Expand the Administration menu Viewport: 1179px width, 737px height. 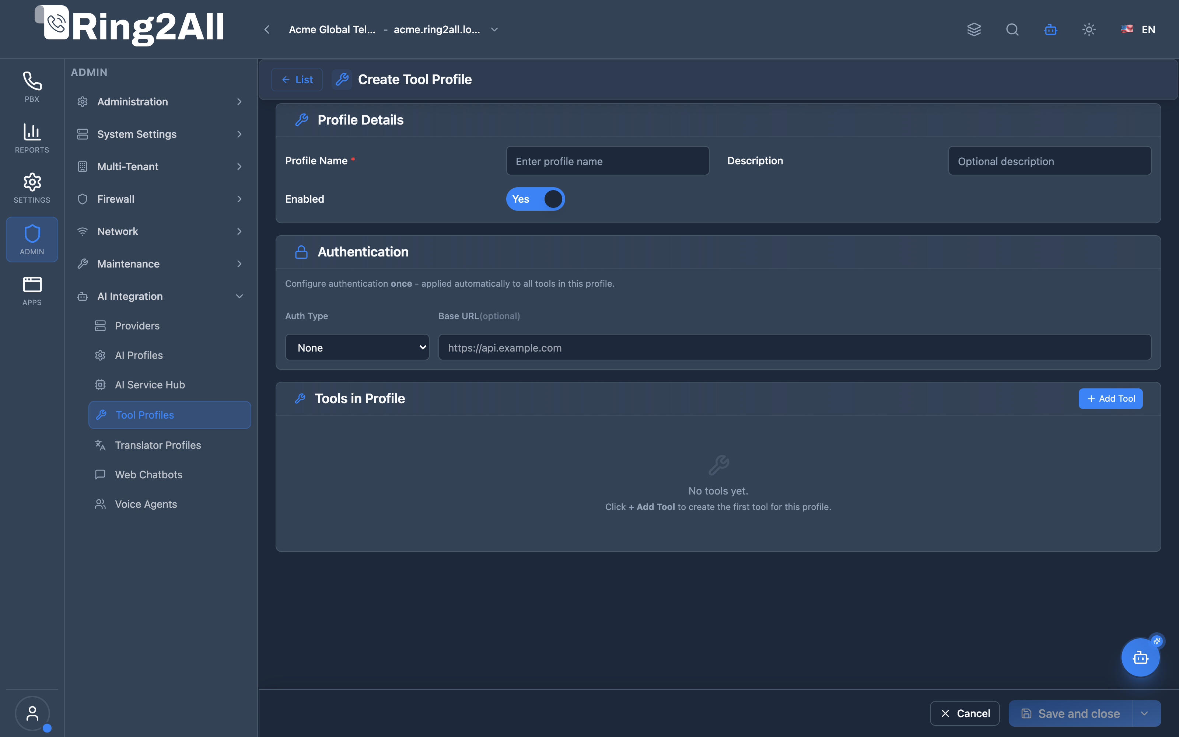pyautogui.click(x=160, y=102)
